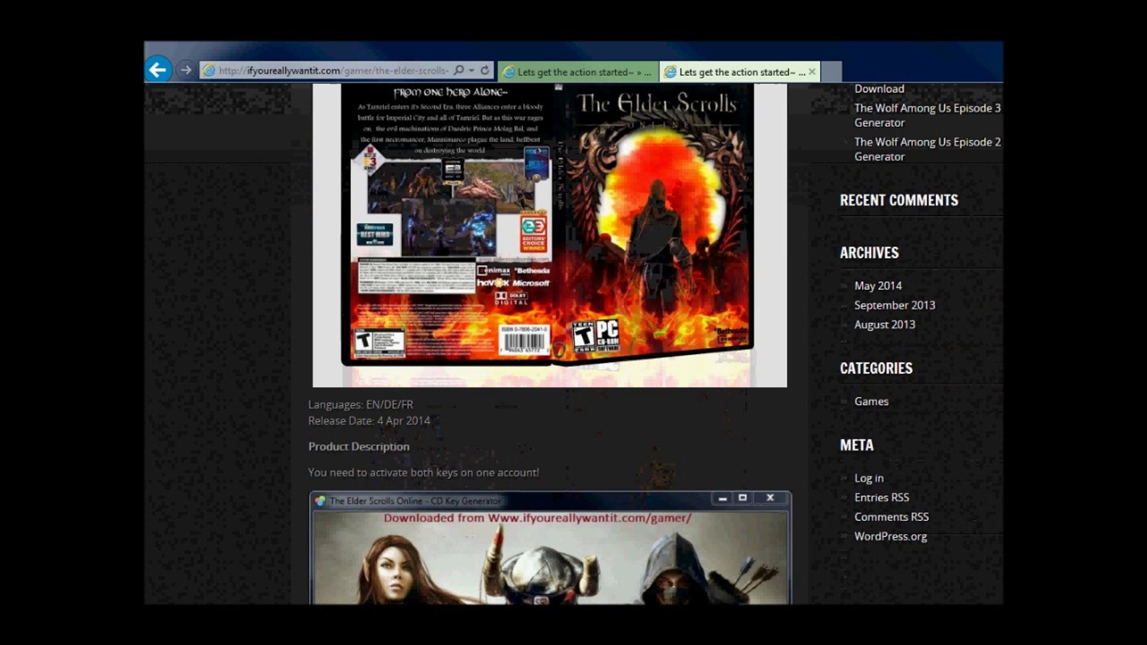Screen dimensions: 1147x645
Task: Open the address bar autocomplete dropdown arrow
Action: point(471,70)
